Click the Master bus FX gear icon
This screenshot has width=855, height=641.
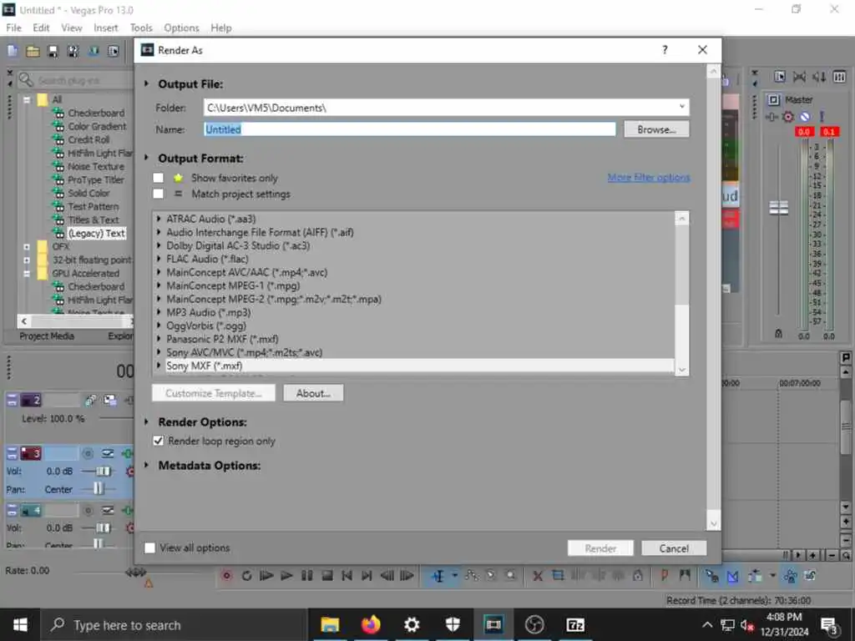pos(788,117)
